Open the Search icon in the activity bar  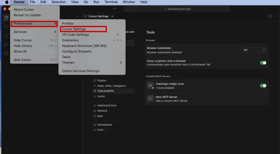(x=6, y=26)
